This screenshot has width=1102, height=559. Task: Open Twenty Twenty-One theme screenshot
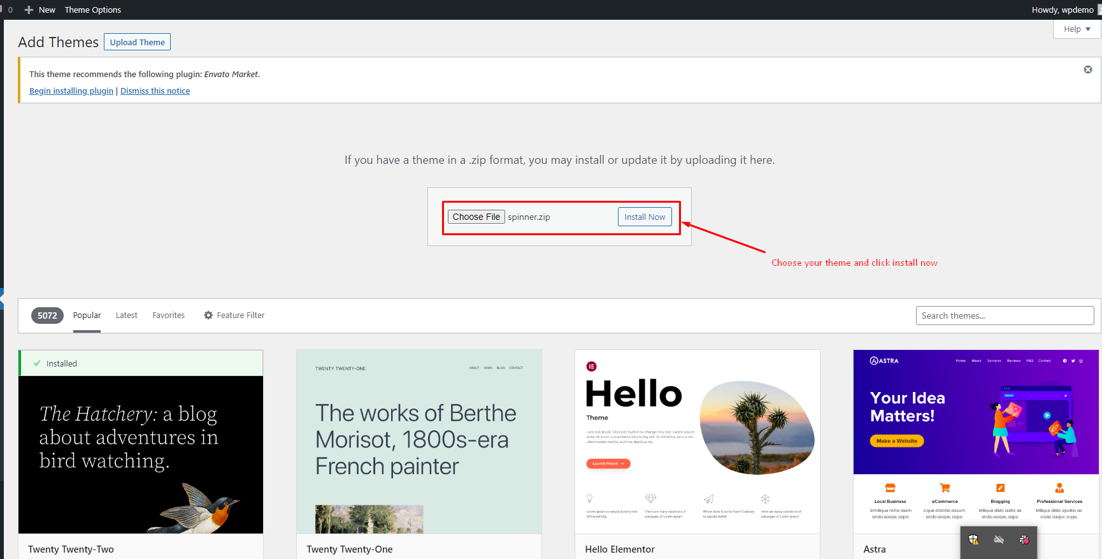pos(419,442)
